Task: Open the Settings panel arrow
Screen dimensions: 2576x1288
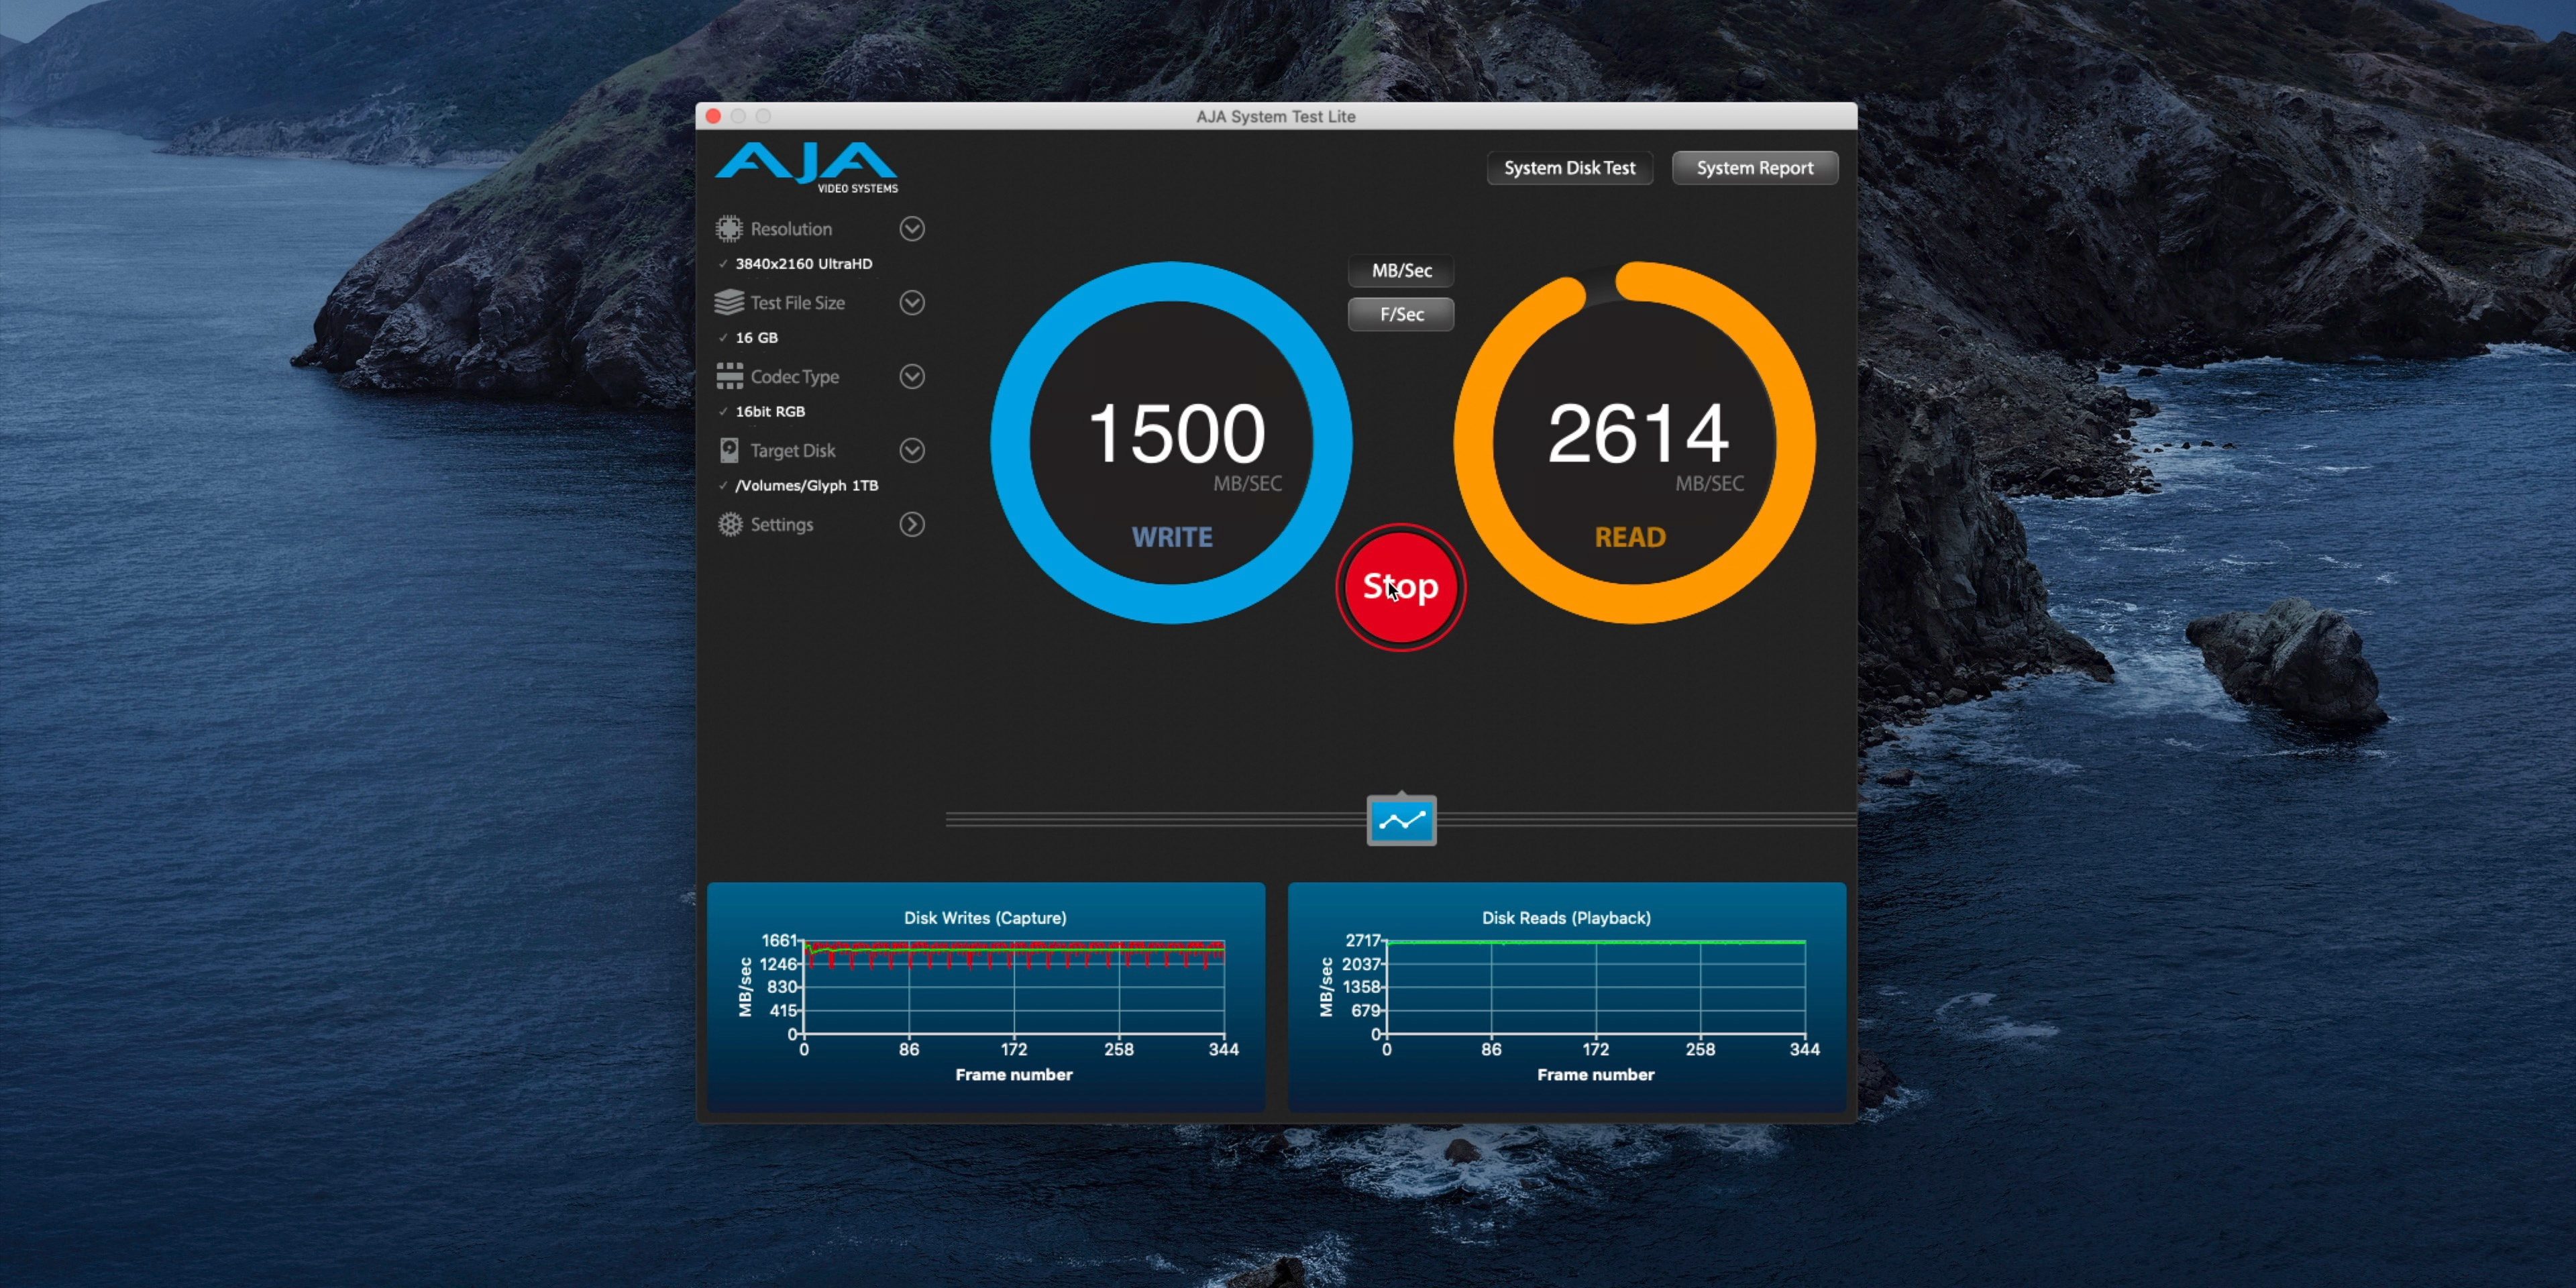Action: 911,524
